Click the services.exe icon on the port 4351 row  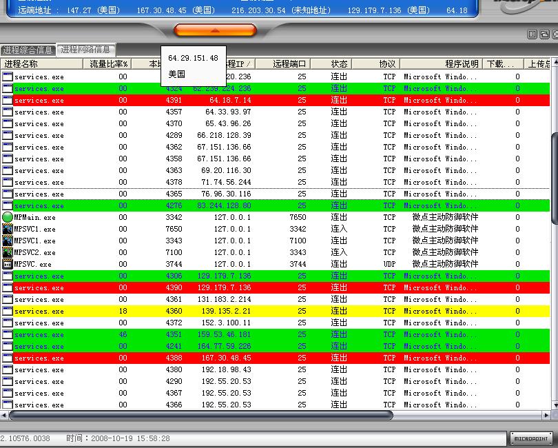[x=7, y=334]
